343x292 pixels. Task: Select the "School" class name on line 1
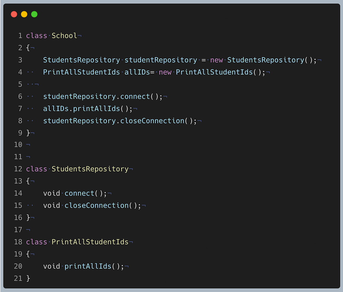click(64, 35)
